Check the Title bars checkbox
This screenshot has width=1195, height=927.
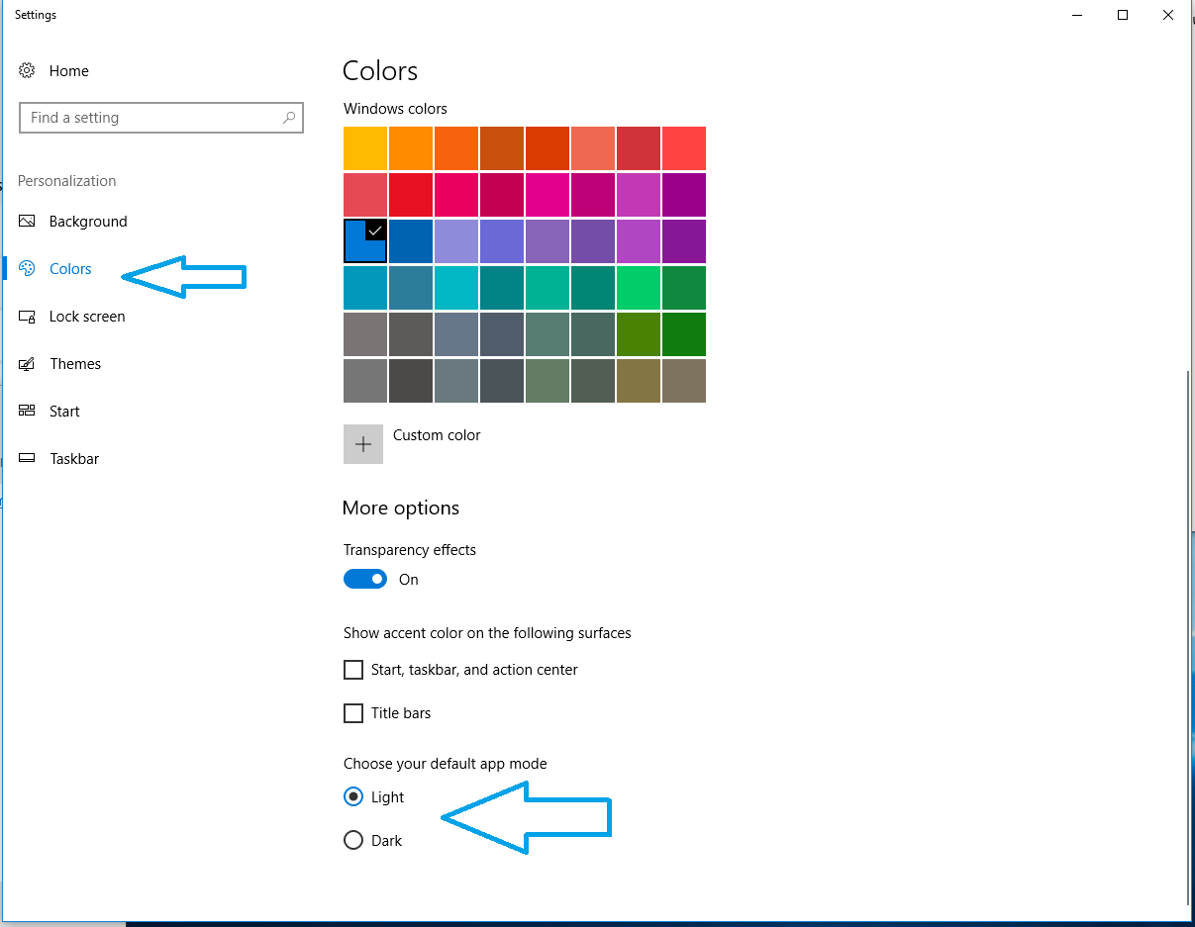coord(353,713)
